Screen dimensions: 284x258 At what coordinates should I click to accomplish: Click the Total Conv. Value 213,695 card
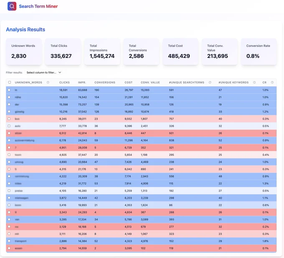click(x=220, y=52)
